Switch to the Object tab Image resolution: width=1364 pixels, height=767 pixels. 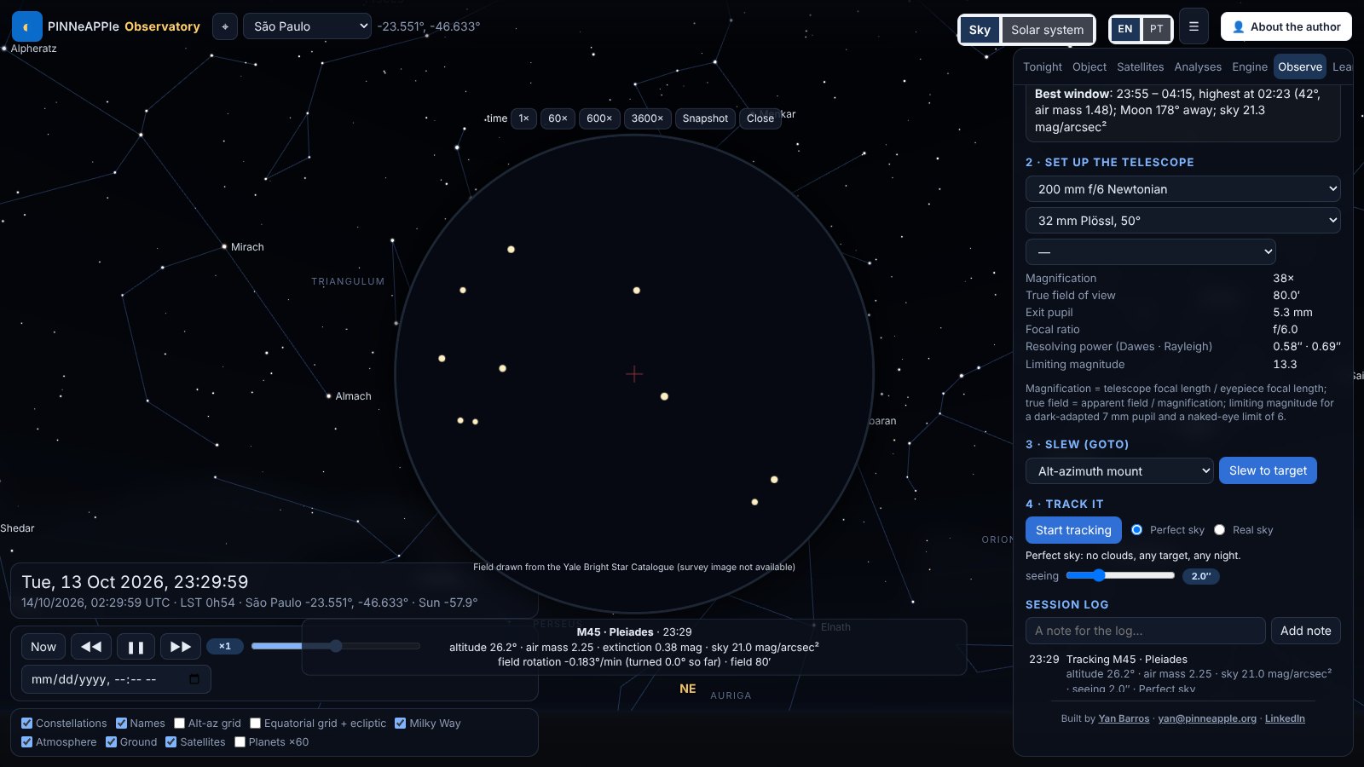click(x=1089, y=66)
